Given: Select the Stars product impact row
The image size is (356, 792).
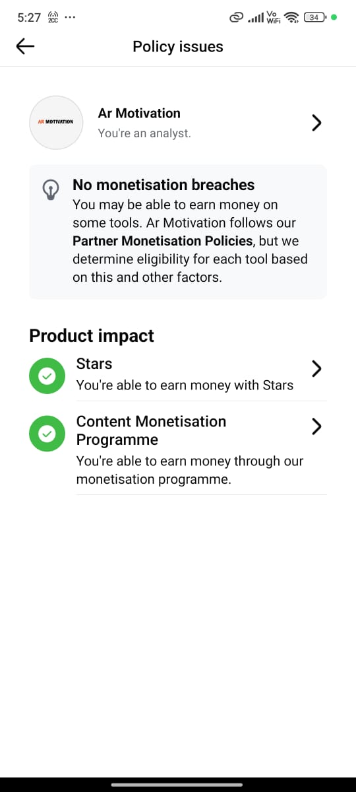Looking at the screenshot, I should click(x=178, y=375).
